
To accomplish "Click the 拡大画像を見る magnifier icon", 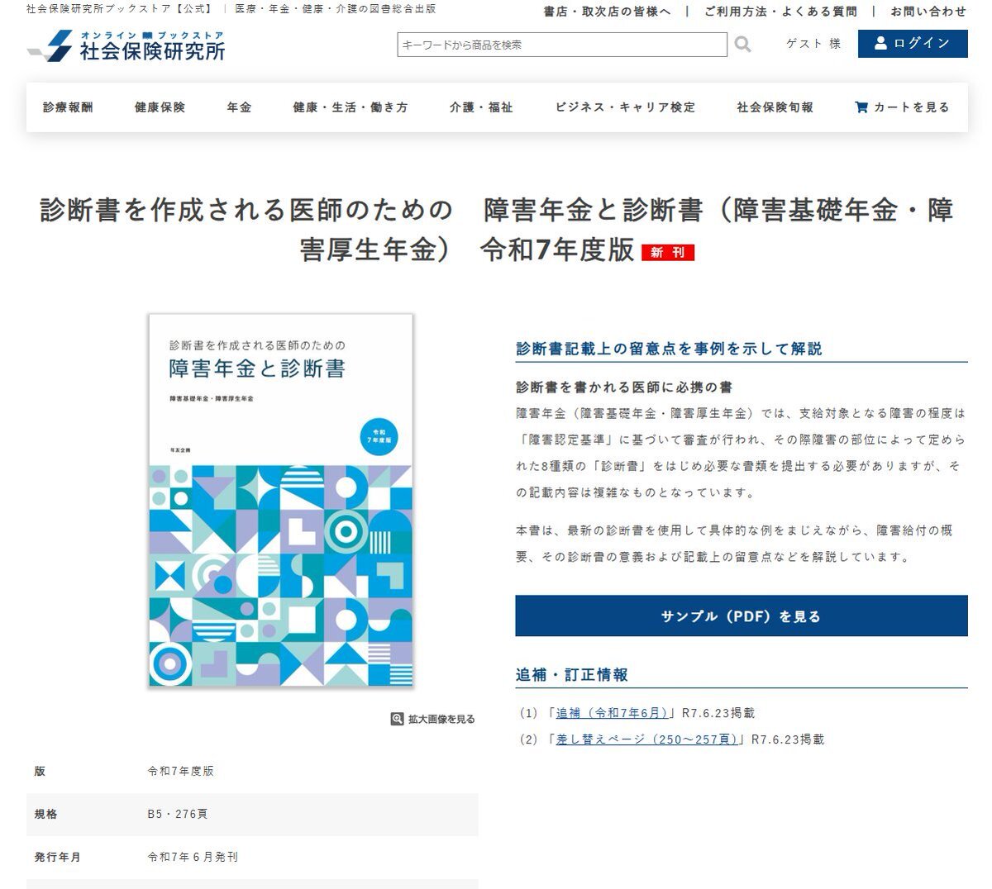I will [x=398, y=719].
